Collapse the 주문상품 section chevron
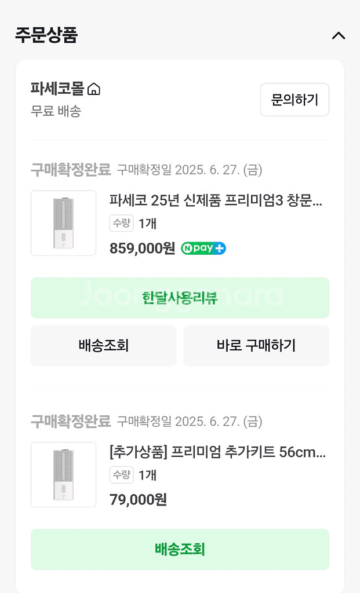This screenshot has width=360, height=593. click(338, 35)
